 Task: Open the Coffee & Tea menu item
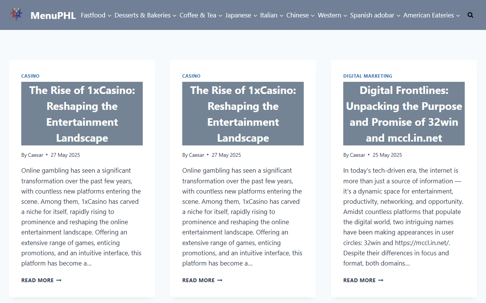coord(198,15)
